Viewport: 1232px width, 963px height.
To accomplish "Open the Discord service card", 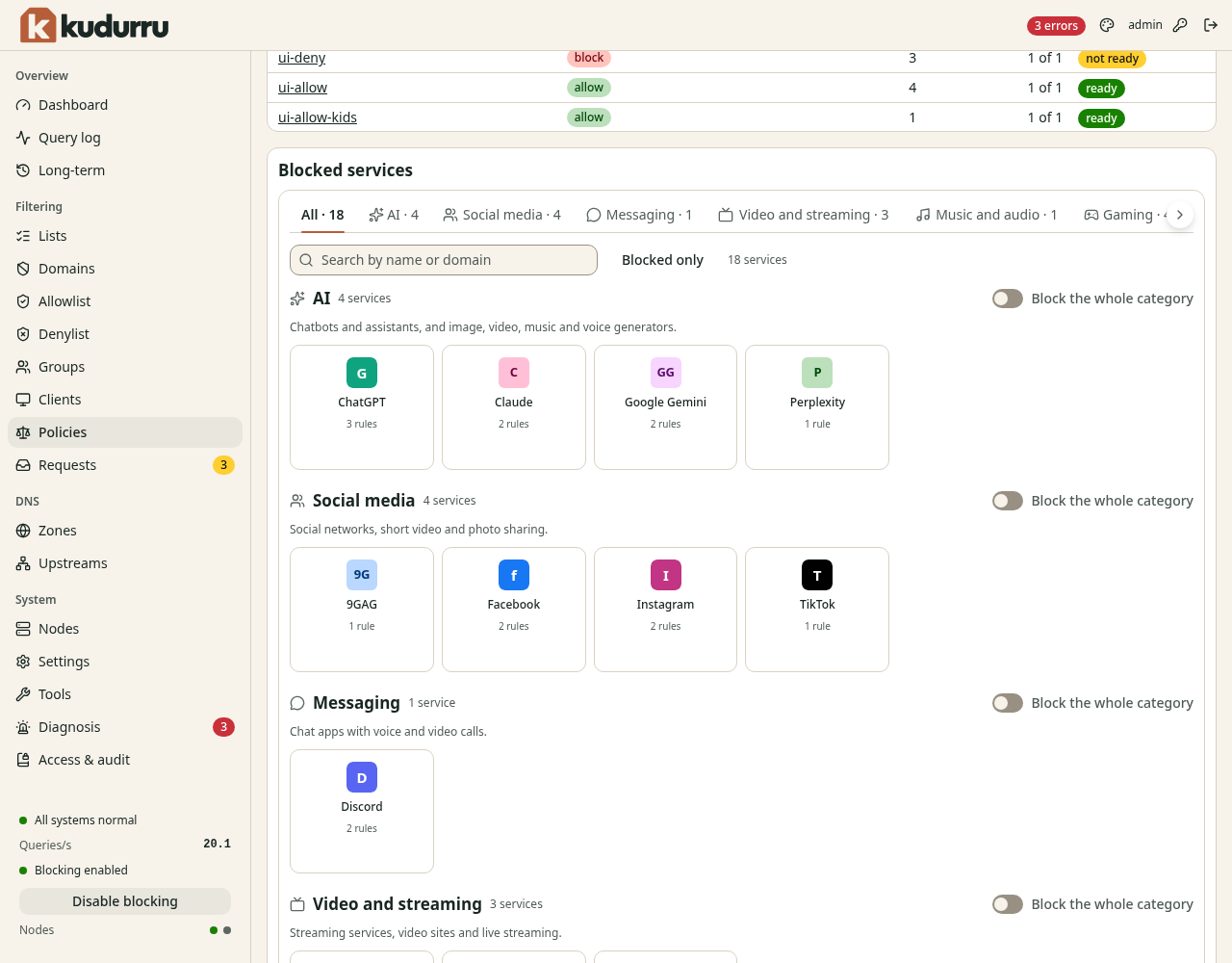I will coord(362,812).
